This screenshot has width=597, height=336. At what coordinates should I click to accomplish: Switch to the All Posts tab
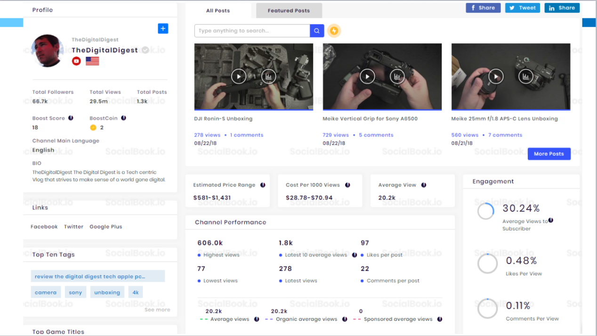(x=218, y=10)
